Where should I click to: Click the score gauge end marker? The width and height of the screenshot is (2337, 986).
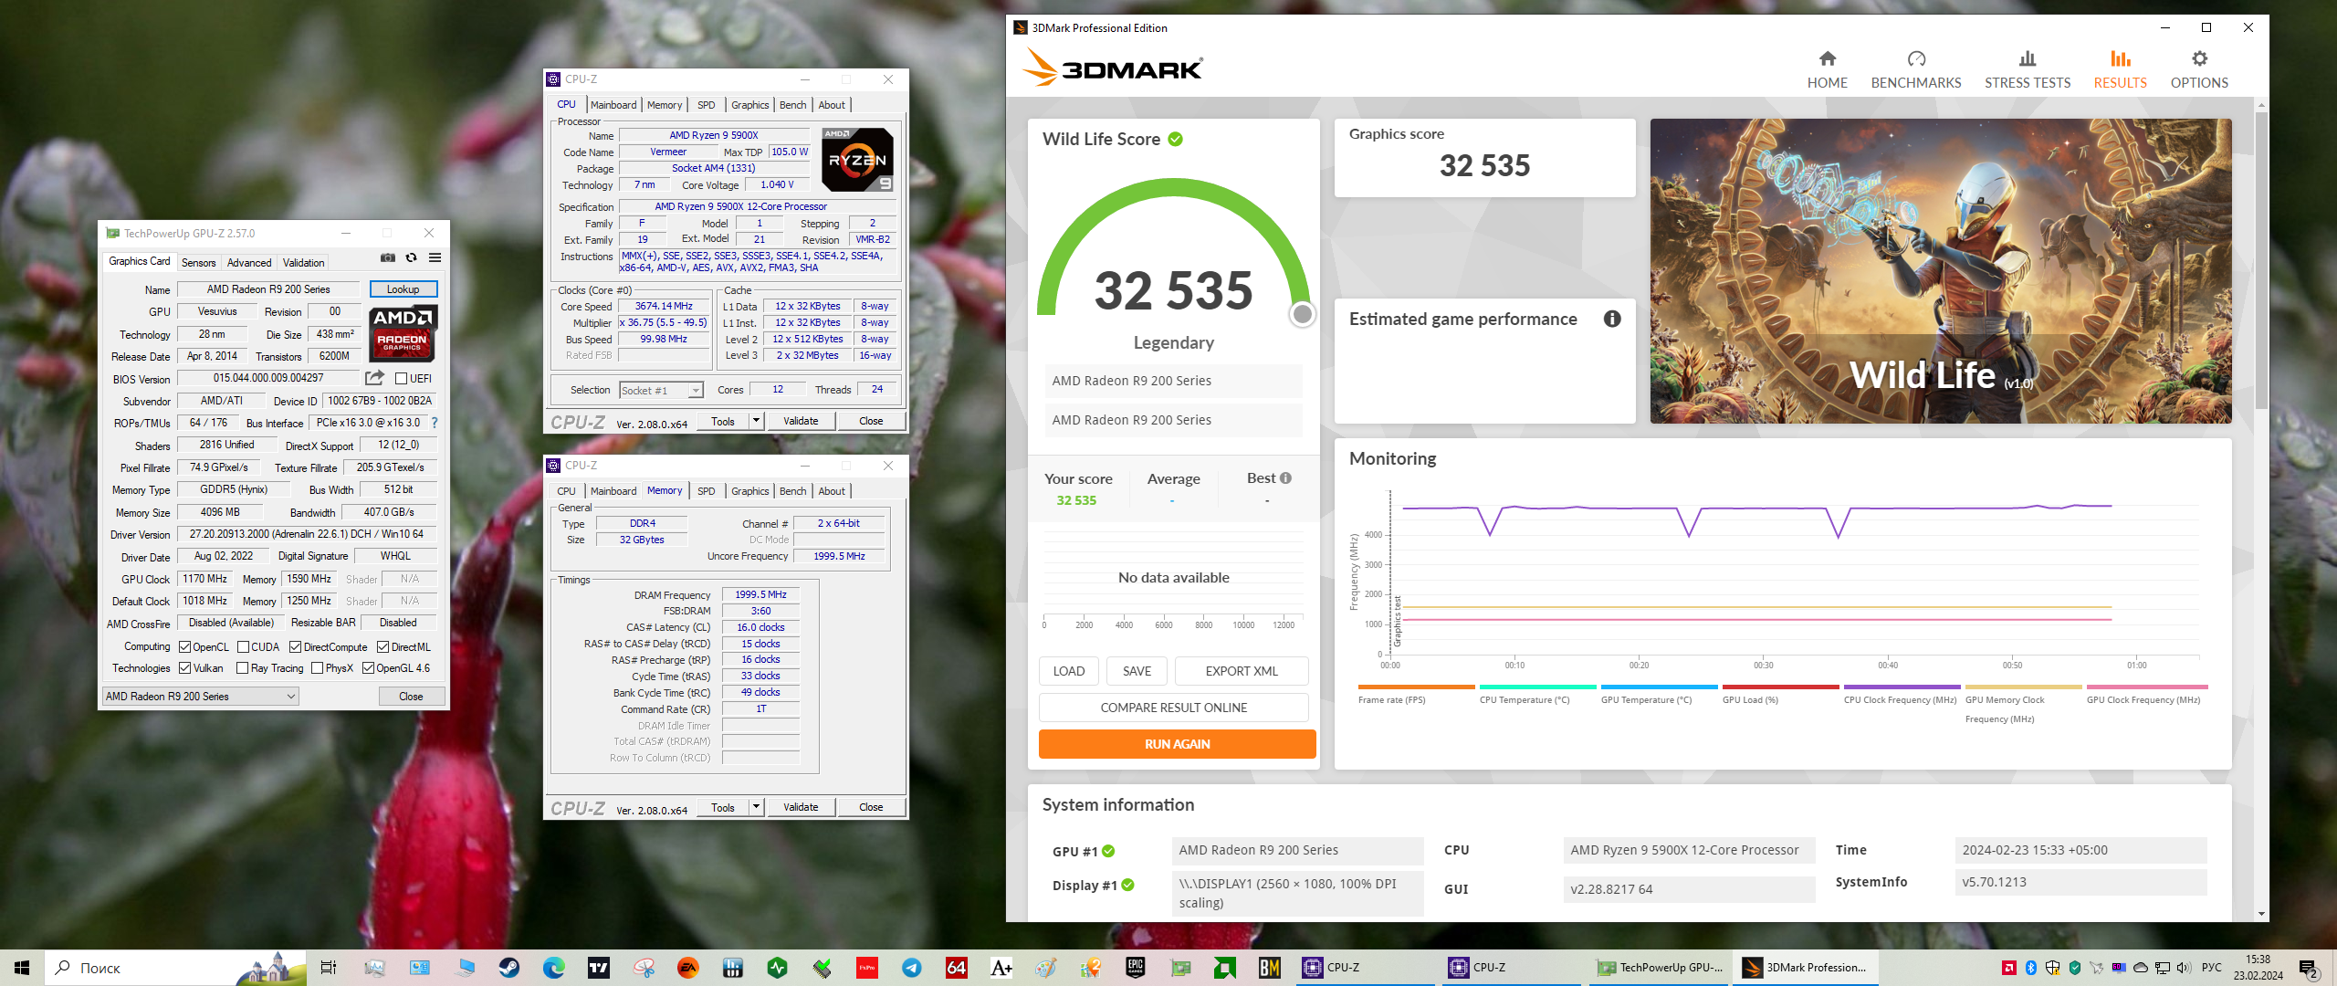[1303, 314]
